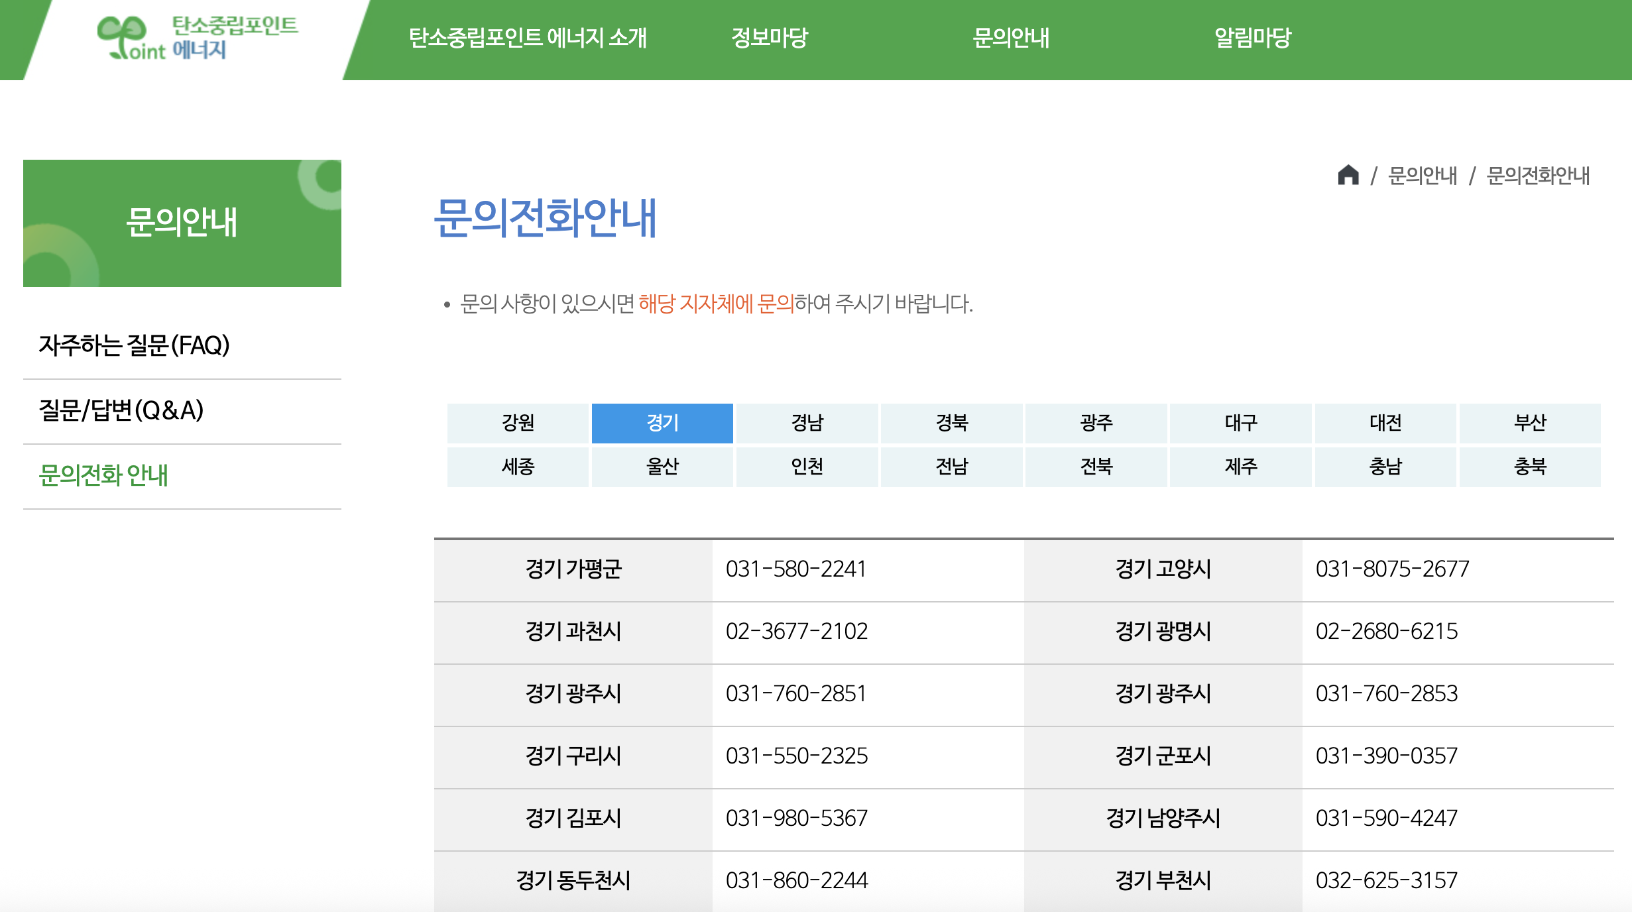Click the home icon in breadcrumb
This screenshot has height=912, width=1632.
[1348, 176]
